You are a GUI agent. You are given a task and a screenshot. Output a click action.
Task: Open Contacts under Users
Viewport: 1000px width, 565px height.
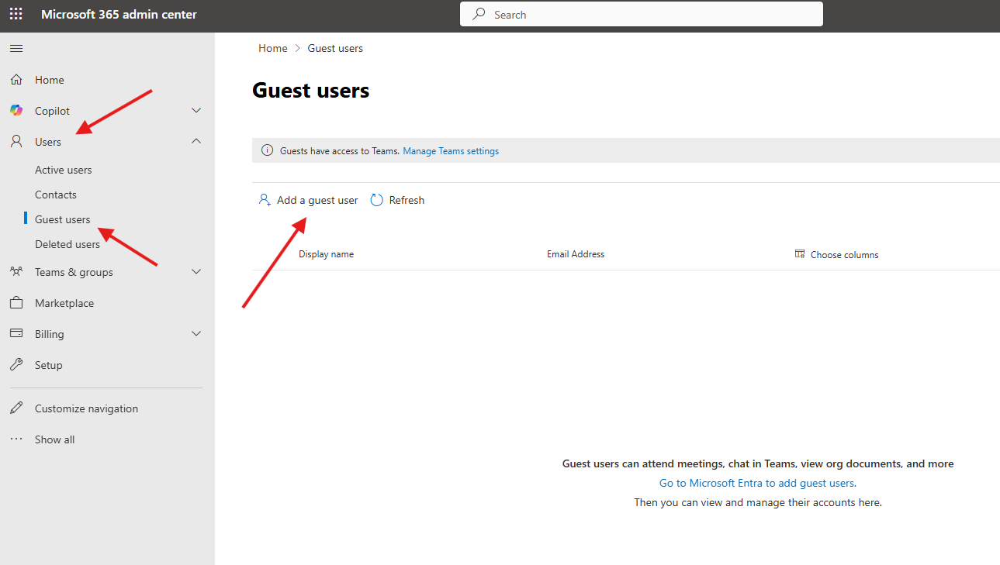tap(56, 195)
